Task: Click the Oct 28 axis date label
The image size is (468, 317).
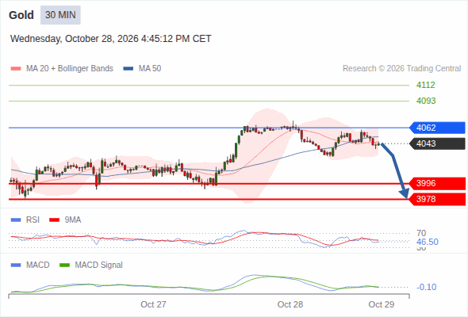Action: click(290, 304)
